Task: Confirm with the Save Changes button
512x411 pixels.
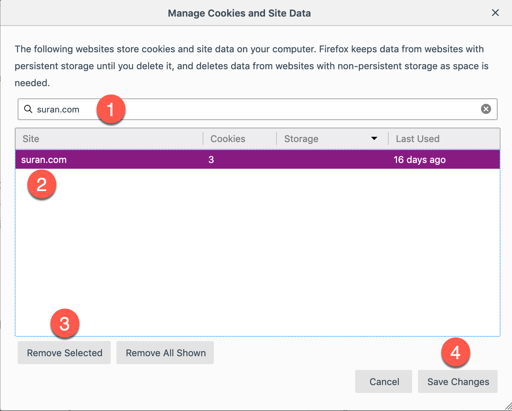Action: coord(458,382)
